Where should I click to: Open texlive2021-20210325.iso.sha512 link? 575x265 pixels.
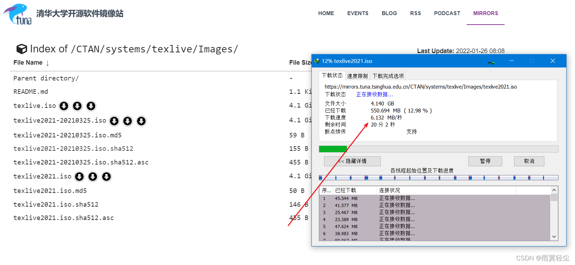[x=73, y=149]
